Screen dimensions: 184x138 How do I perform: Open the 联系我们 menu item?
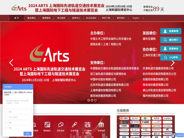click(x=121, y=18)
